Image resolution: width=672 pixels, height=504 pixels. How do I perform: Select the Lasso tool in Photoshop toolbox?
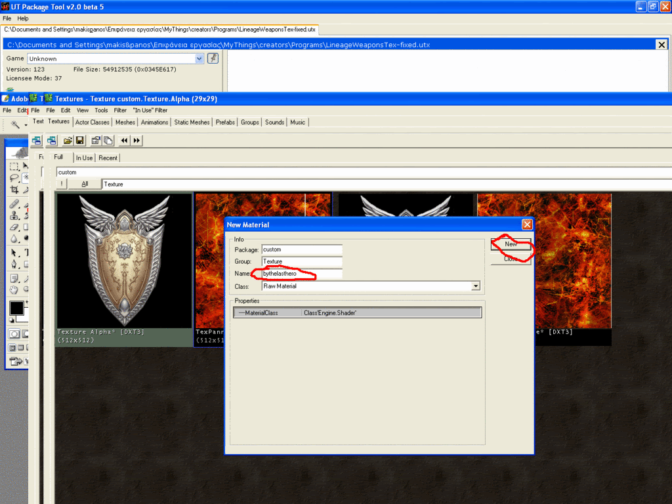pyautogui.click(x=14, y=178)
